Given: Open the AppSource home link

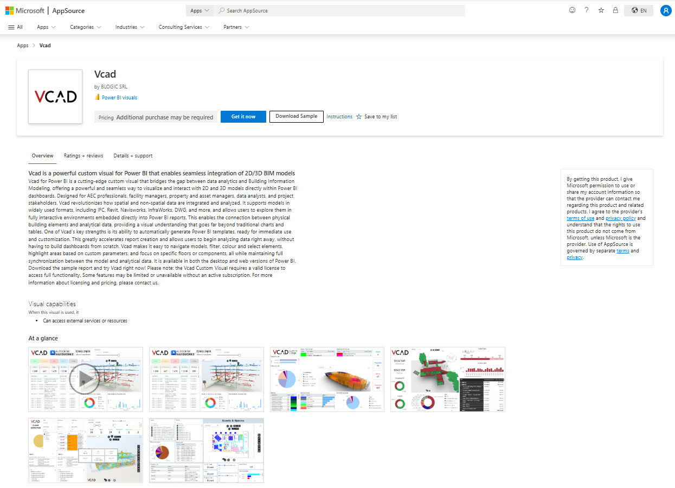Looking at the screenshot, I should pos(68,10).
